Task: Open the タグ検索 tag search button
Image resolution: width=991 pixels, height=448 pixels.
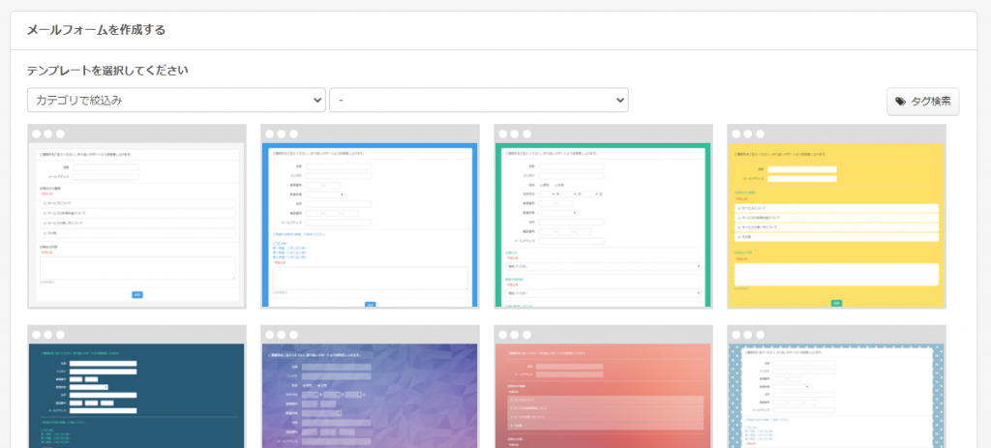Action: coord(922,101)
